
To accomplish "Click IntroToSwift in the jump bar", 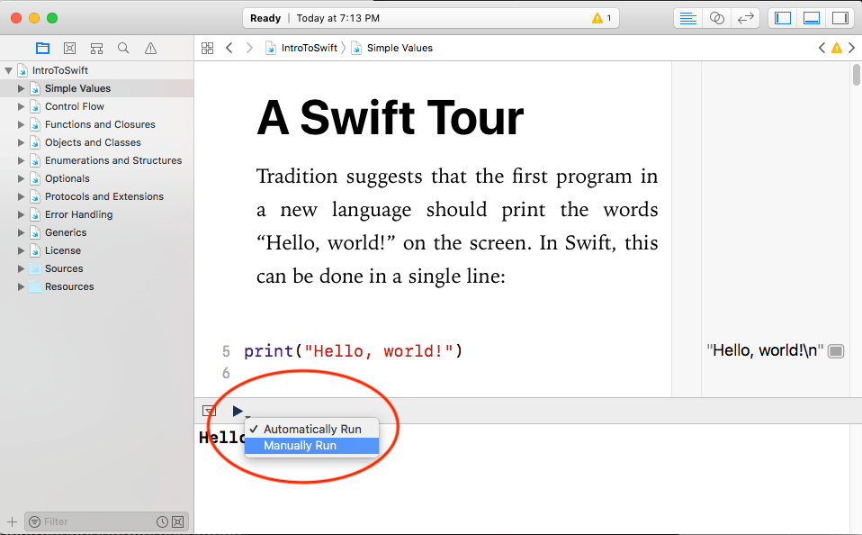I will tap(301, 48).
